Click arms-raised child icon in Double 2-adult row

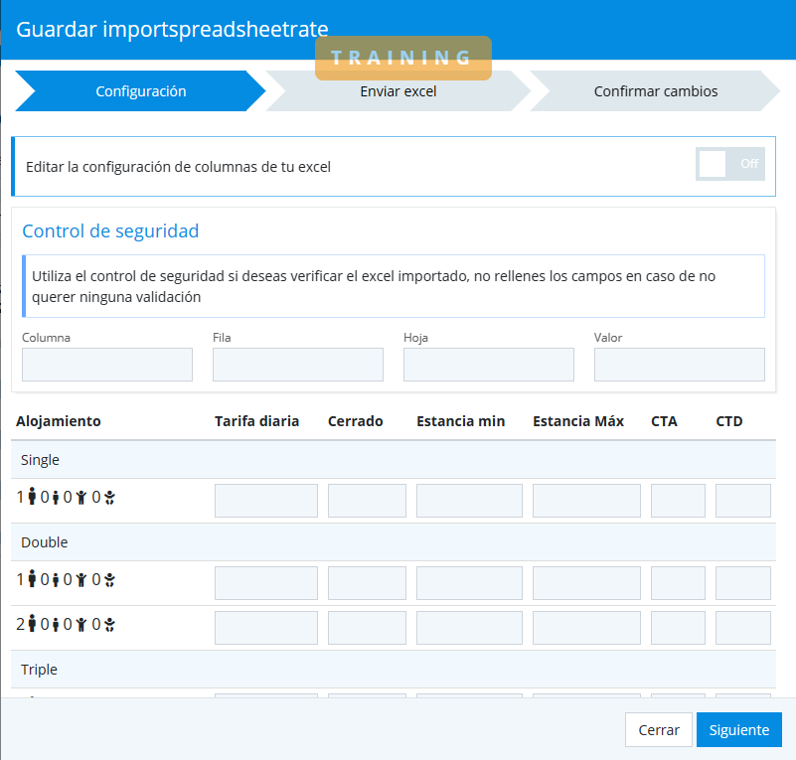click(81, 625)
